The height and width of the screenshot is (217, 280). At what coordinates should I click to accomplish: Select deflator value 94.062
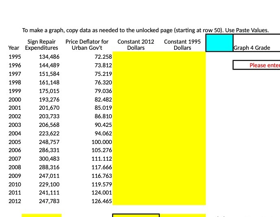click(x=103, y=133)
